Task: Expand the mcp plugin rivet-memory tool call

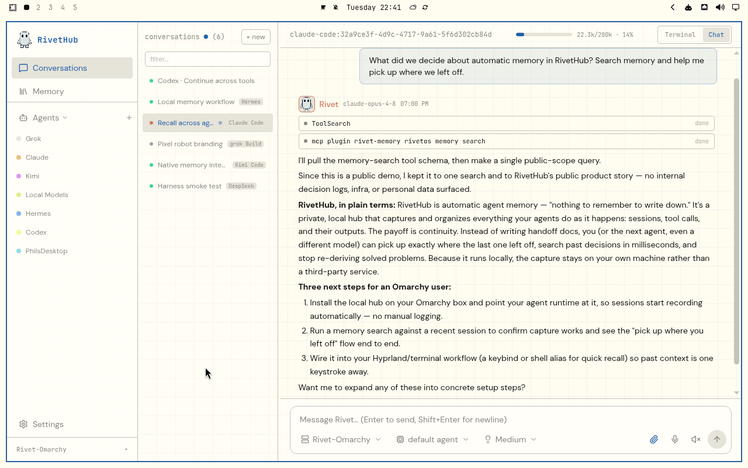Action: coord(506,141)
